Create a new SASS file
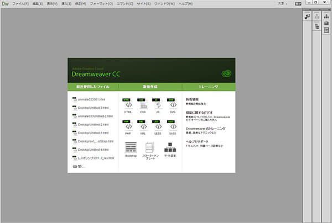This screenshot has height=223, width=332. [x=173, y=128]
